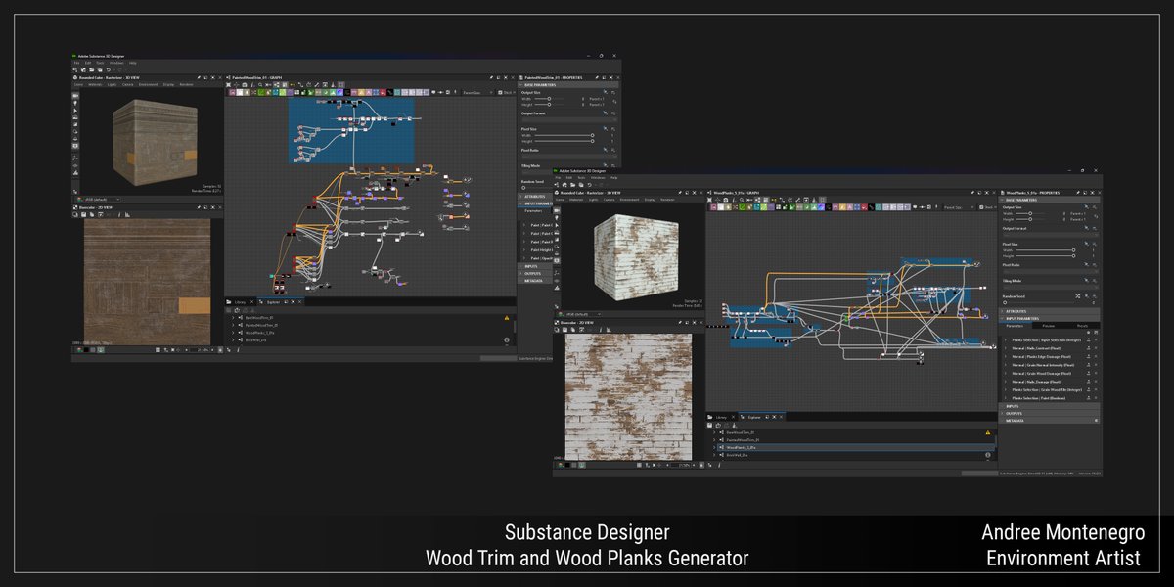The width and height of the screenshot is (1174, 587).
Task: Click the warning icon on BareWoodTrim_01 in right window
Action: [988, 432]
